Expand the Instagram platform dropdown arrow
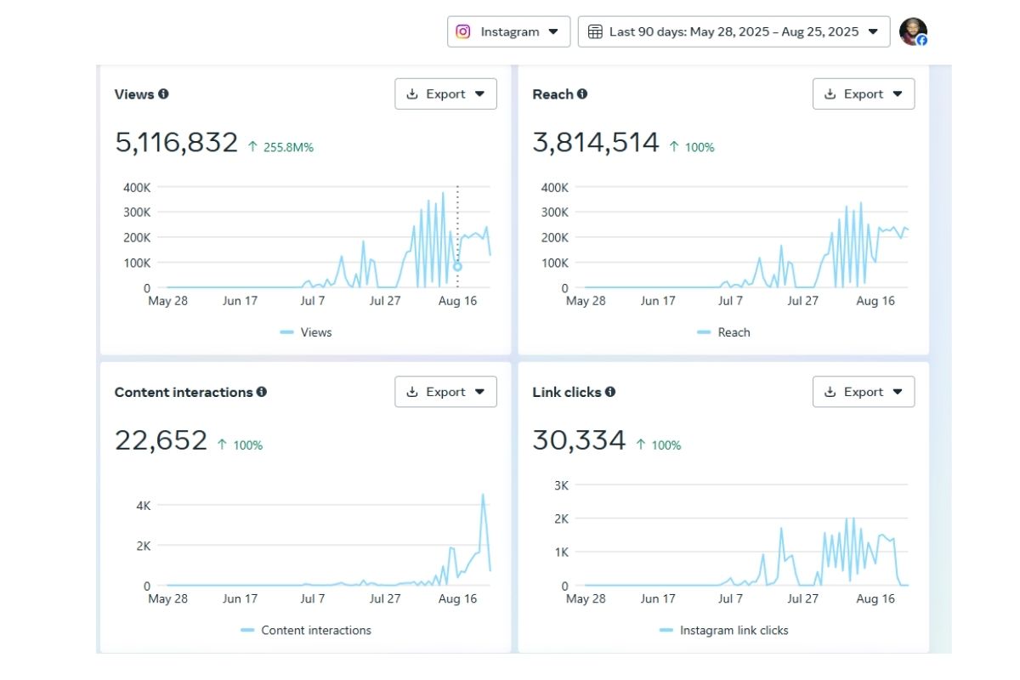 [553, 31]
